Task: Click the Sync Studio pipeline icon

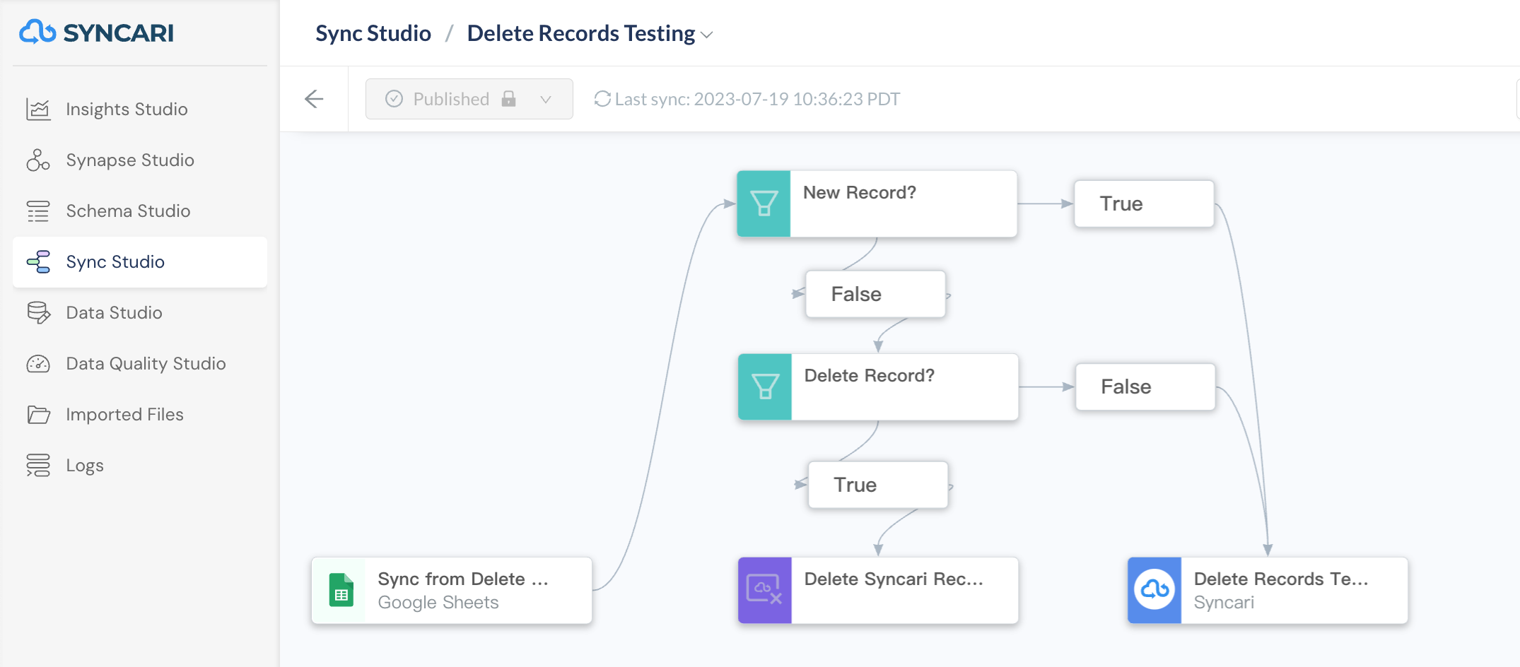Action: pos(38,261)
